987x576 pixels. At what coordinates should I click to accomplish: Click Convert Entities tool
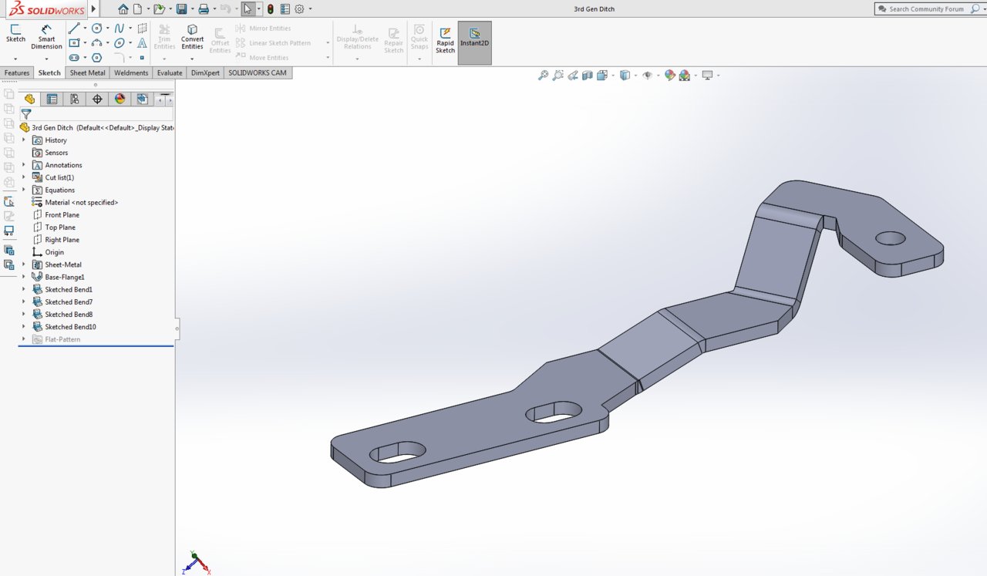tap(192, 37)
